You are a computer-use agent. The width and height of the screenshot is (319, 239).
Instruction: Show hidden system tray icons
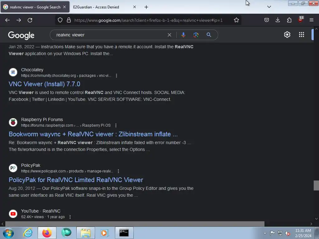265,233
